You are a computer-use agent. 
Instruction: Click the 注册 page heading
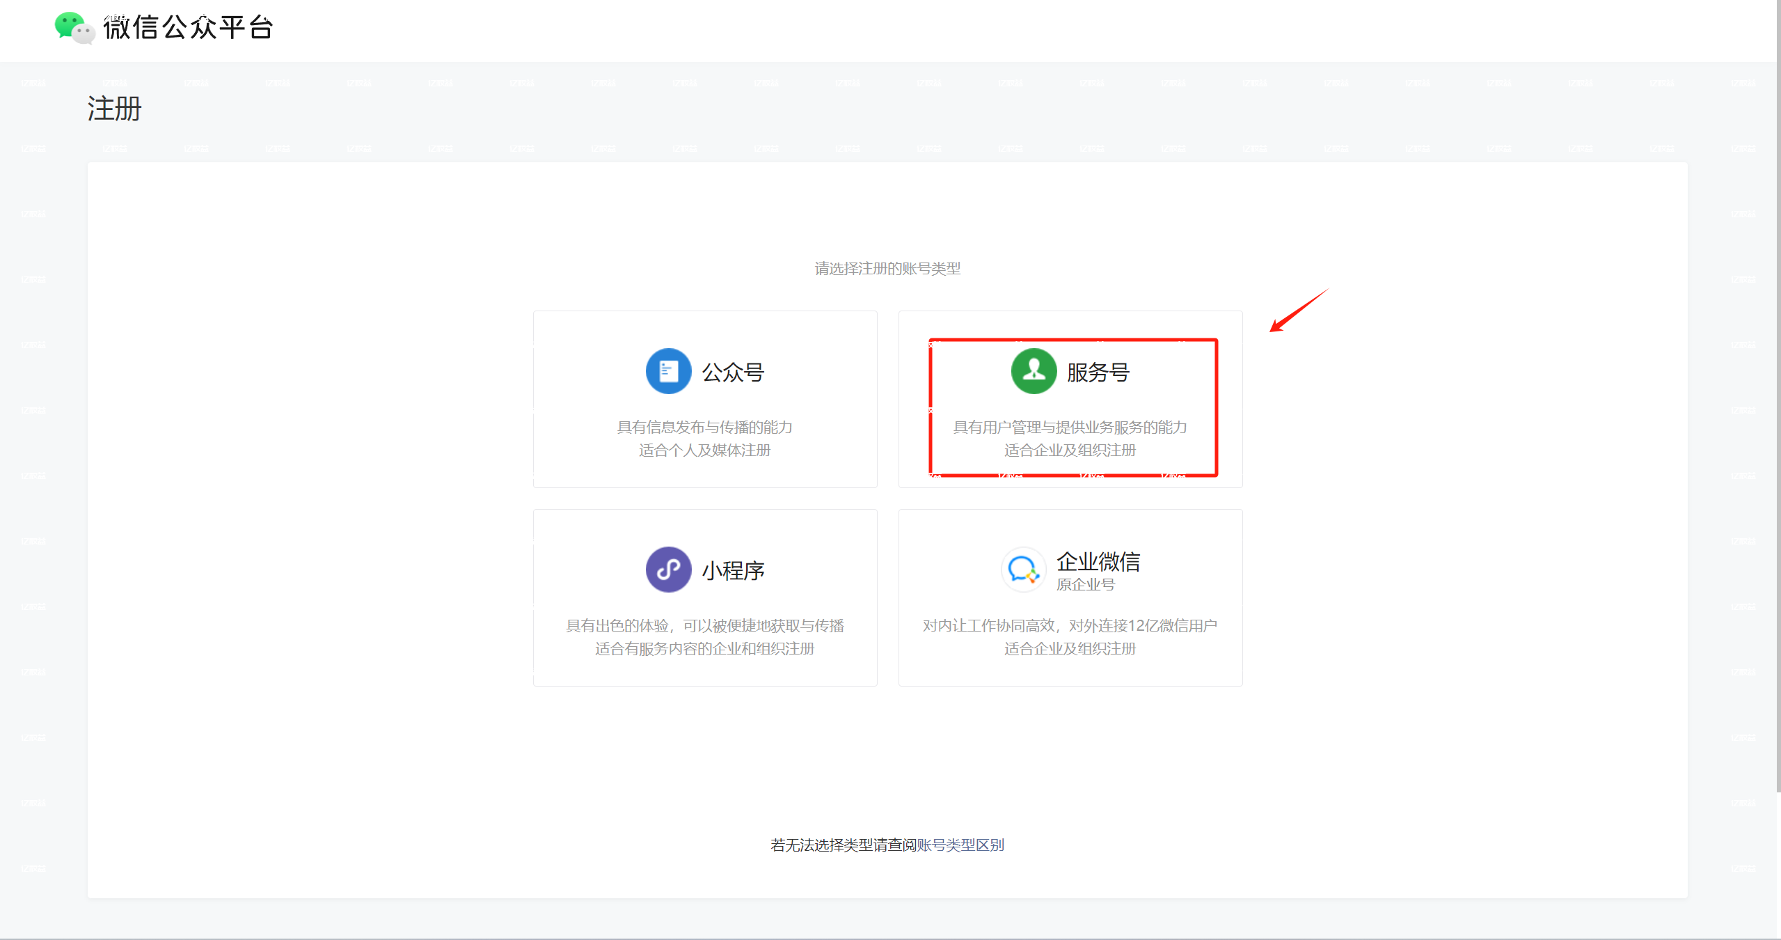(x=113, y=109)
